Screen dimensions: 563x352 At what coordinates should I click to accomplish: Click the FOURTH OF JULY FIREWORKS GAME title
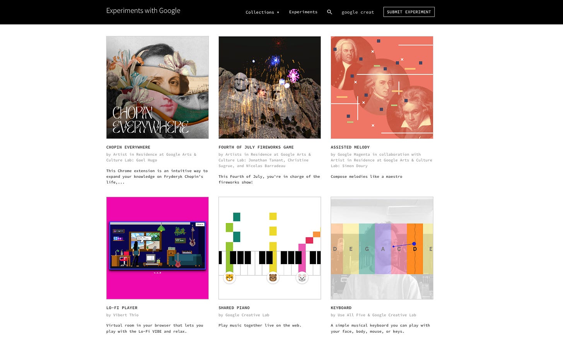tap(256, 147)
